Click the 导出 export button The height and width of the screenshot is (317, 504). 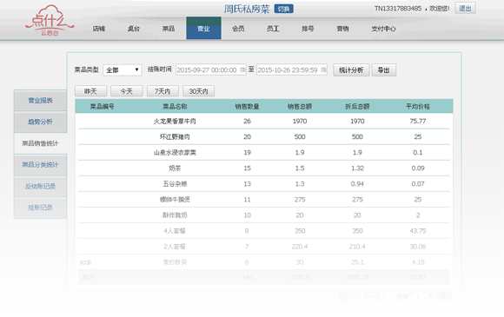pos(384,70)
